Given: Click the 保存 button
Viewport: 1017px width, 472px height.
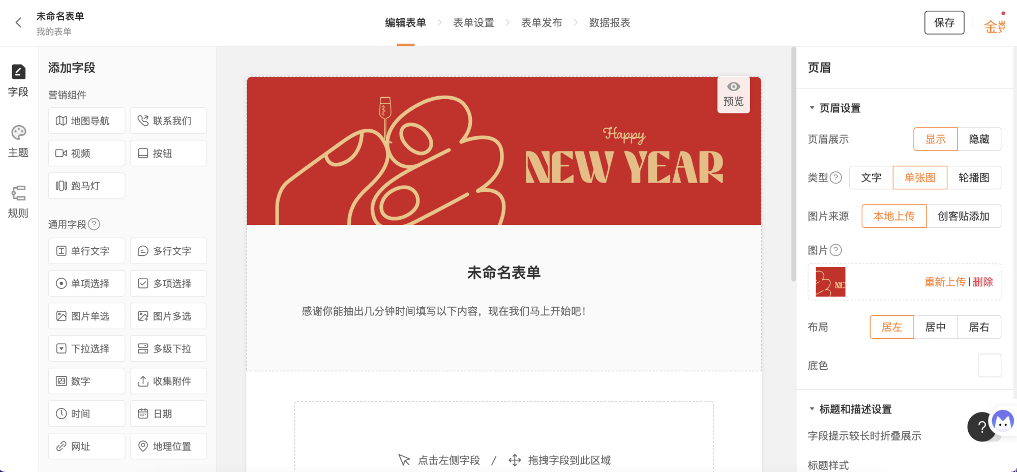Looking at the screenshot, I should (944, 22).
